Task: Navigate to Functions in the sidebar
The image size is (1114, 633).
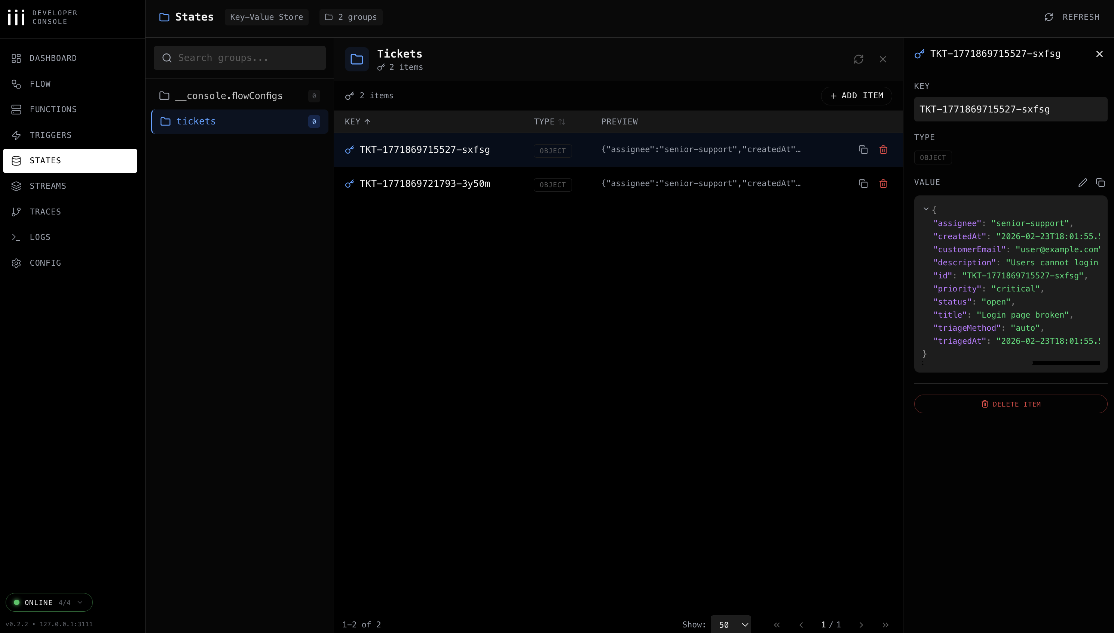Action: pos(53,109)
